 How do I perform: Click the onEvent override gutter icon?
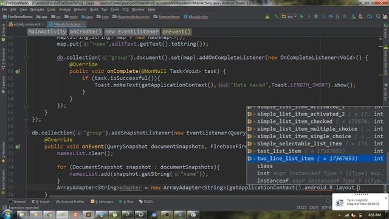17,147
